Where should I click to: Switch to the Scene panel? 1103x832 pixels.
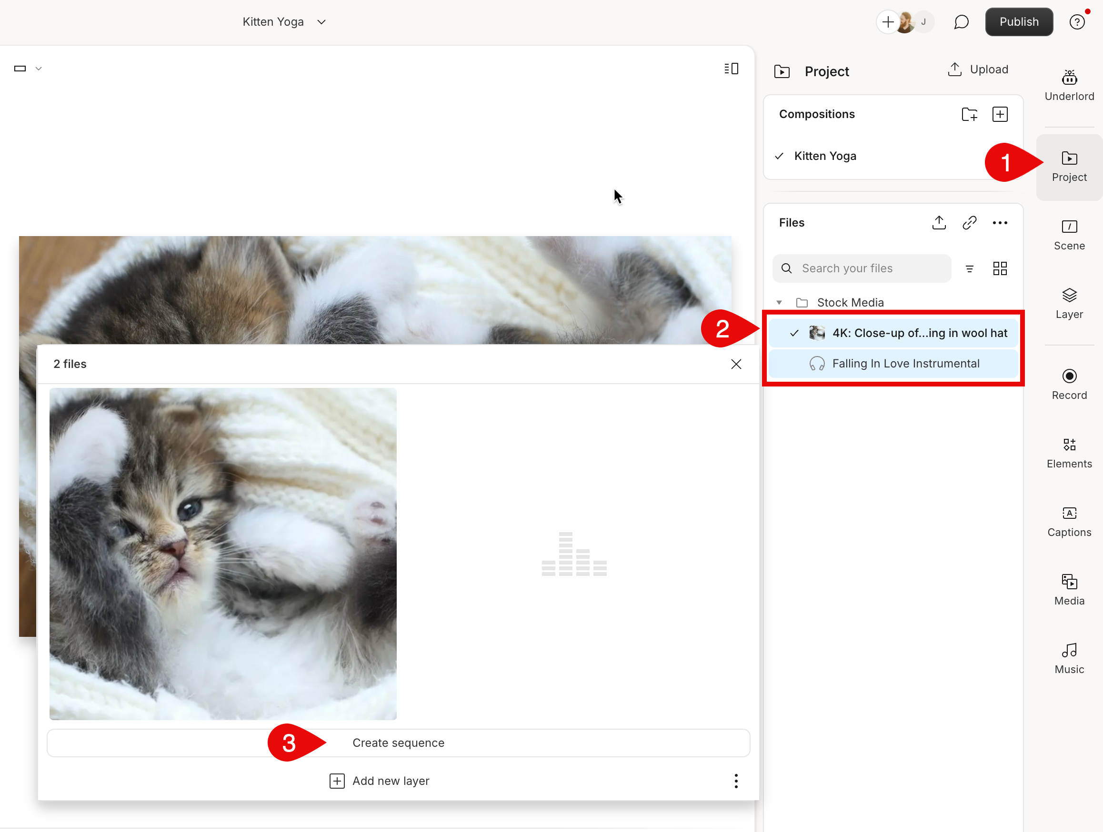point(1069,234)
